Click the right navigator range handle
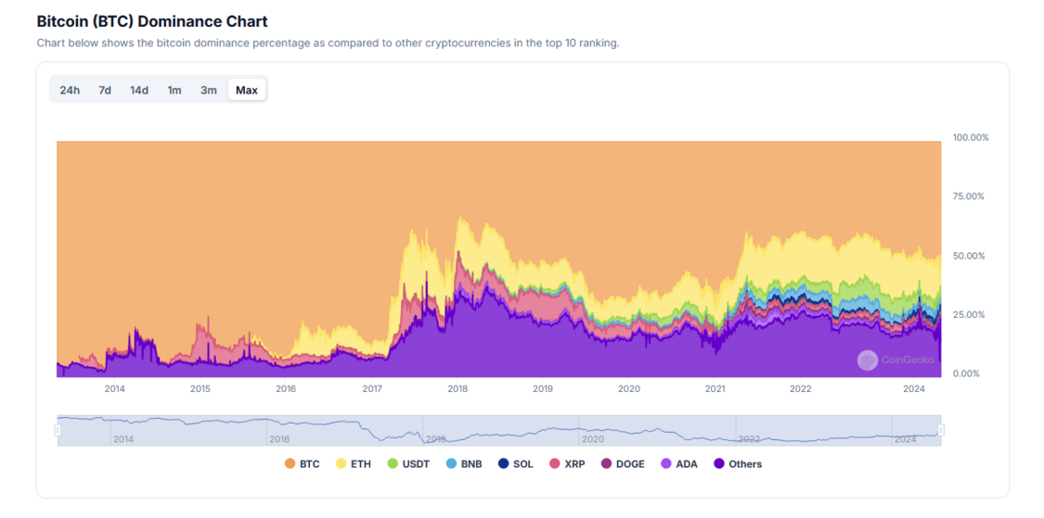1044x518 pixels. pos(941,430)
